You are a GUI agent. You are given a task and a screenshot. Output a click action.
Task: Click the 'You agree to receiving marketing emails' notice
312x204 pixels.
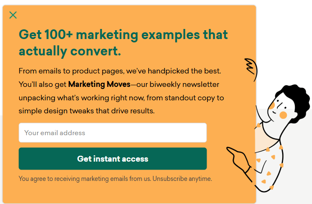pos(85,179)
